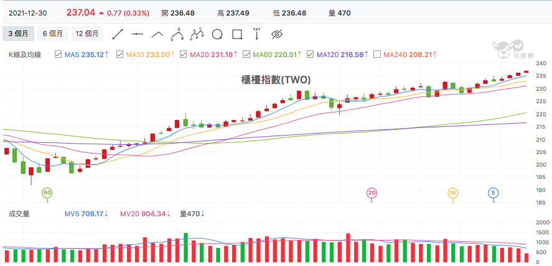
Task: Pick the rectangle drawing tool
Action: [237, 34]
